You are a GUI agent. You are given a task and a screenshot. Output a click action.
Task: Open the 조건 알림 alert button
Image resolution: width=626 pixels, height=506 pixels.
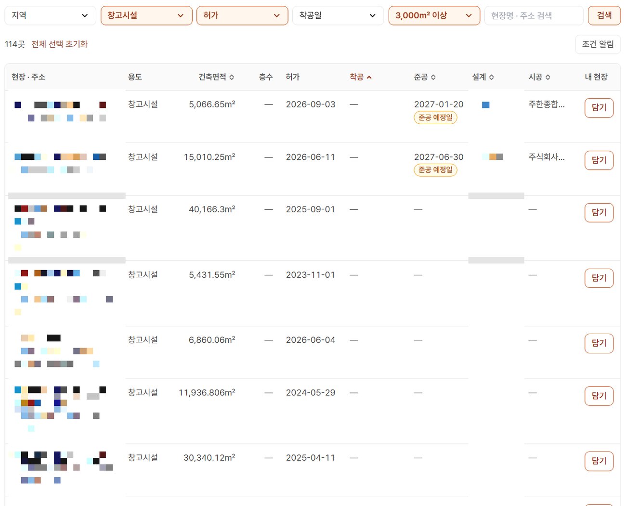coord(598,44)
